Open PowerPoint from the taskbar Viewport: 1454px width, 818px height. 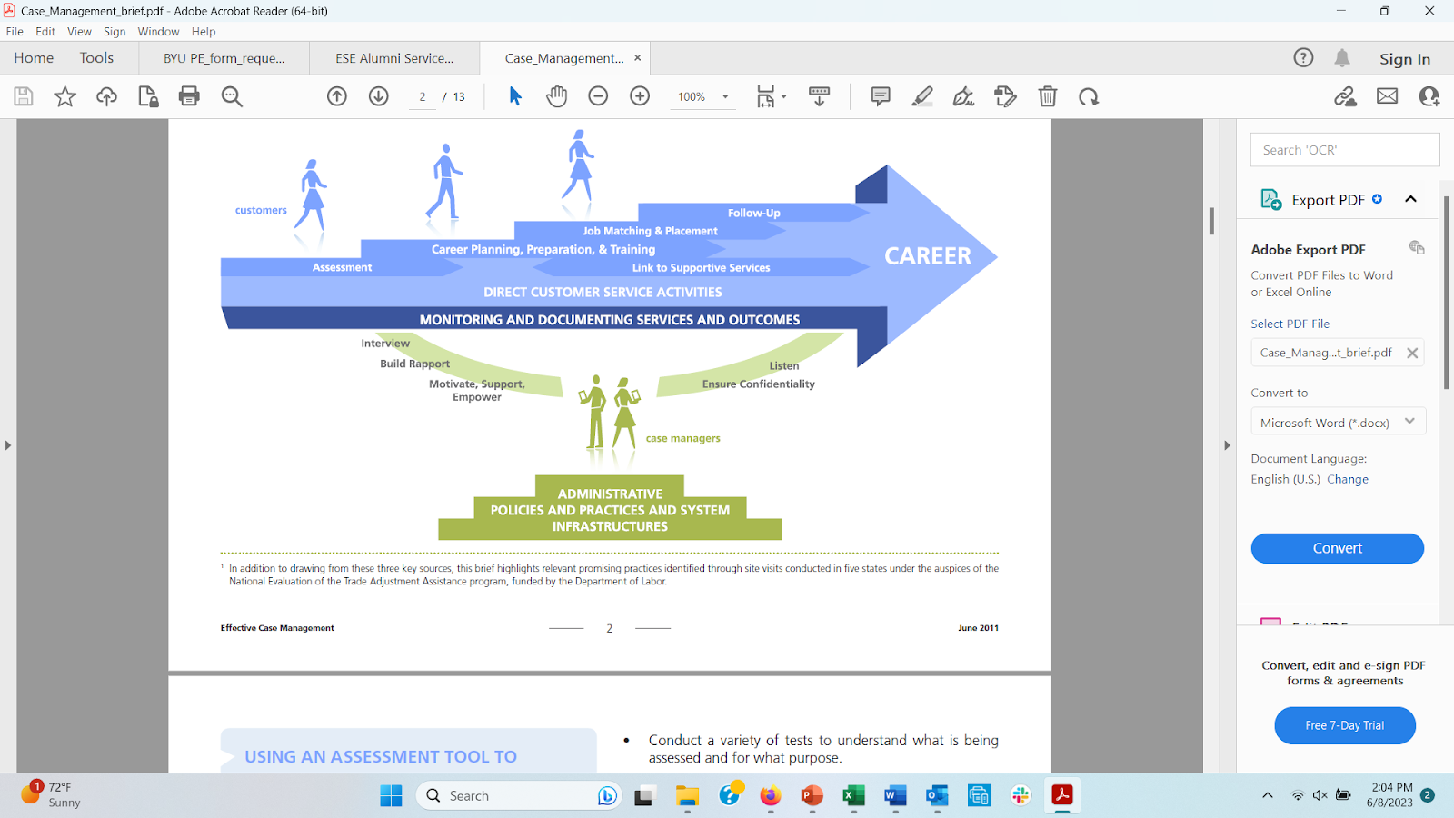pos(812,796)
